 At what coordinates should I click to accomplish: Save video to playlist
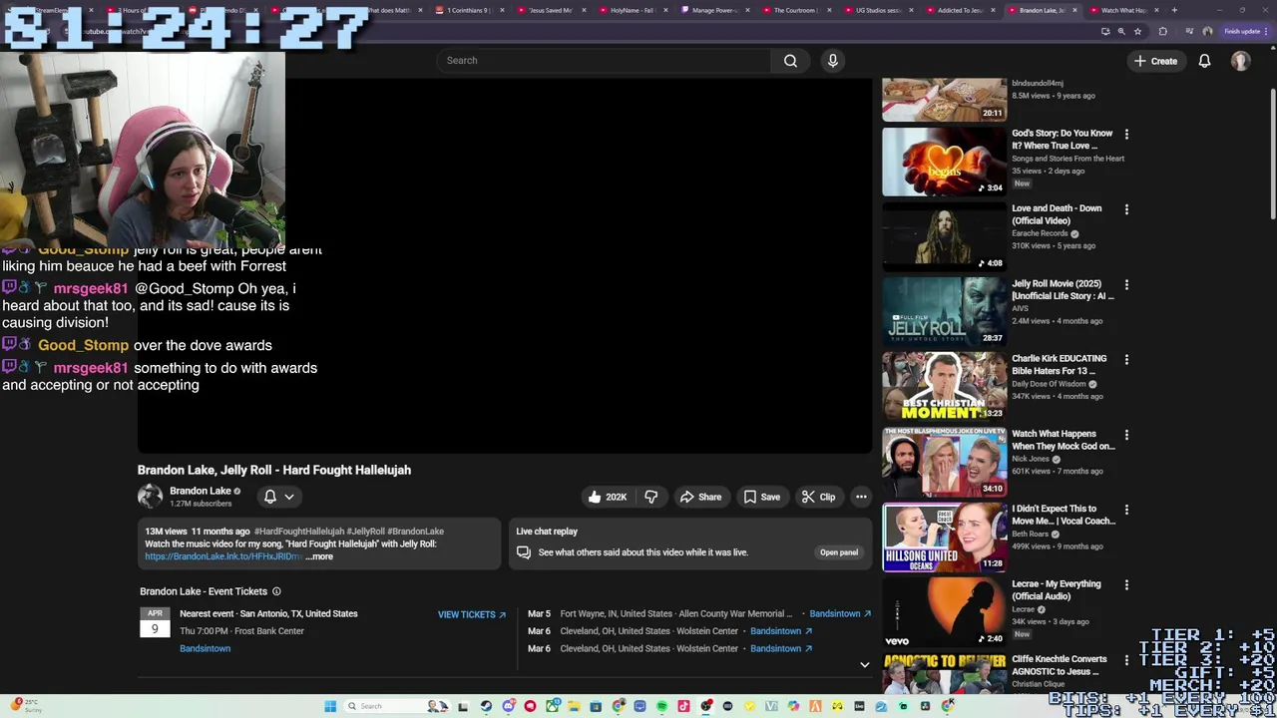(761, 497)
